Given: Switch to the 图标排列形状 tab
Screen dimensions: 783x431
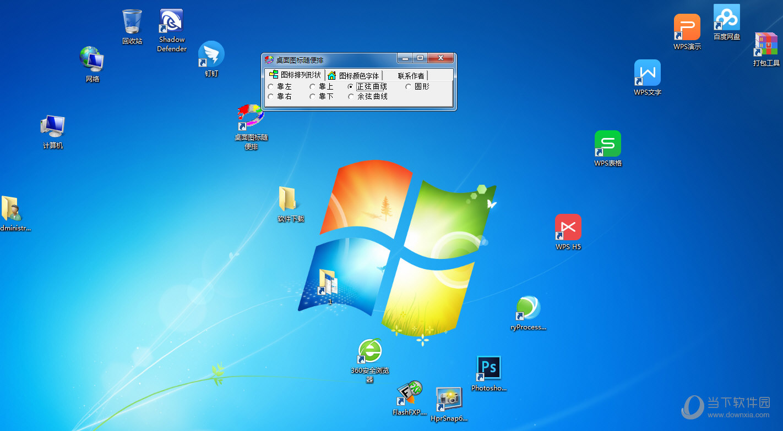Looking at the screenshot, I should tap(295, 75).
